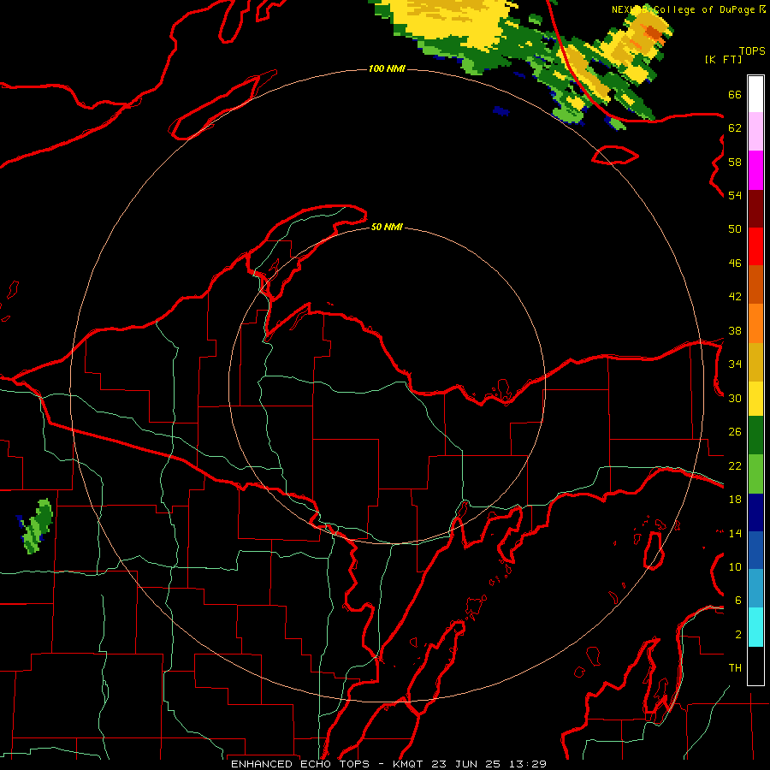Screen dimensions: 770x770
Task: Click the white swatch in the tops legend
Action: coord(755,94)
